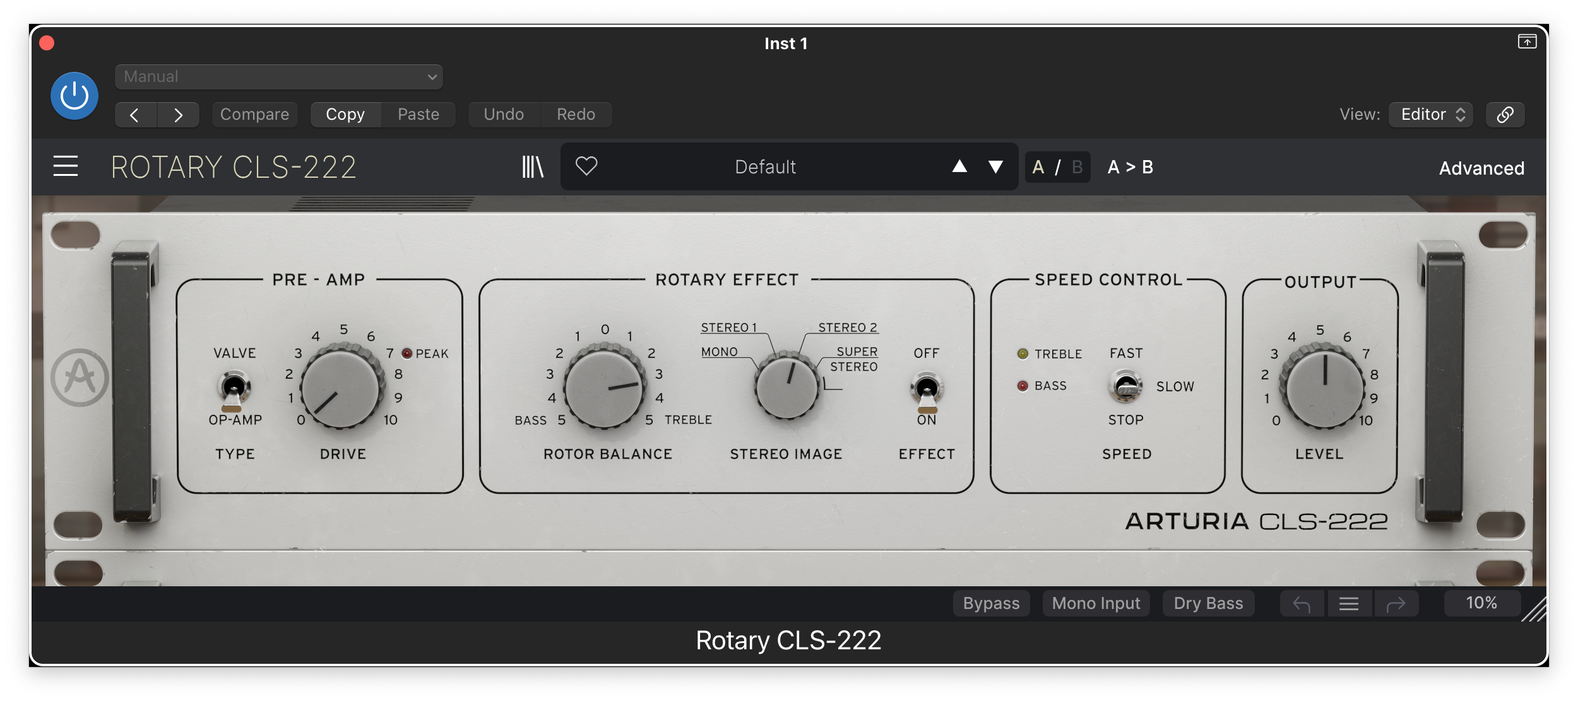Go to next preset with right chevron
1578x701 pixels.
(x=178, y=115)
